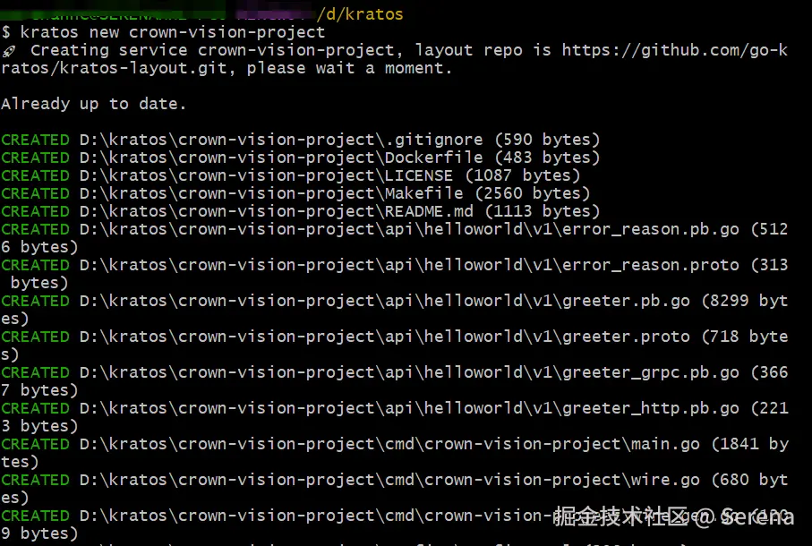
Task: Click the green CREATED label beside .gitignore
Action: click(35, 140)
